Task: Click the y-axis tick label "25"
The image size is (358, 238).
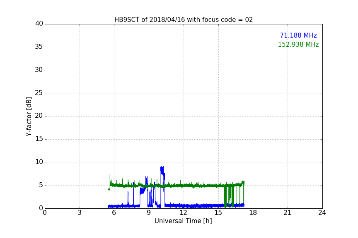Action: pos(39,93)
